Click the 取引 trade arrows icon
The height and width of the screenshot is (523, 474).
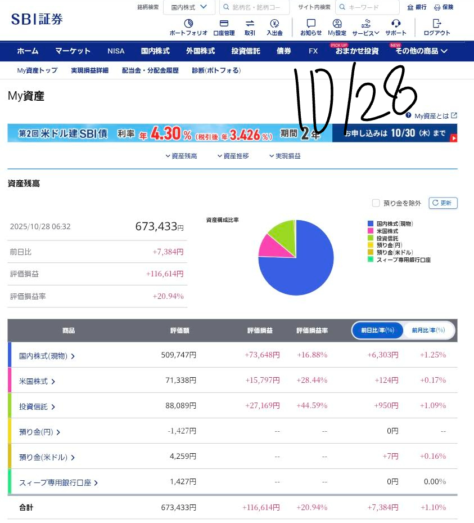[x=250, y=24]
